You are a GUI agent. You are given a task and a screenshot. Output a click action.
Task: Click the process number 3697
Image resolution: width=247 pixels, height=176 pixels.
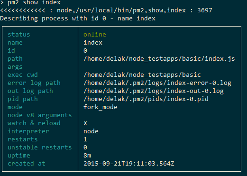tap(205, 10)
